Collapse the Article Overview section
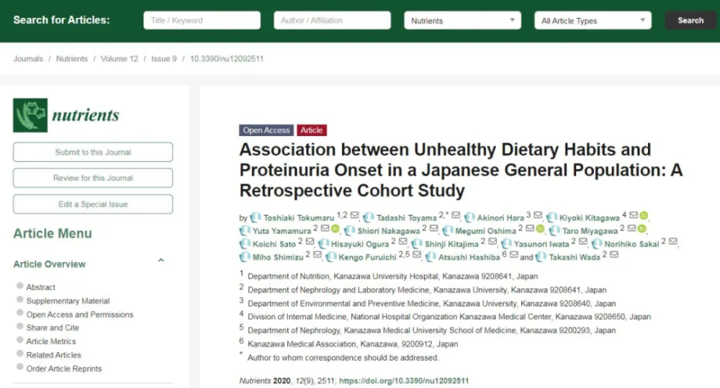 (161, 261)
